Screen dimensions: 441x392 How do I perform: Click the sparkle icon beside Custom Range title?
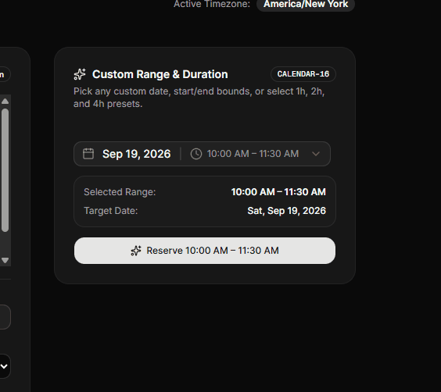point(80,74)
